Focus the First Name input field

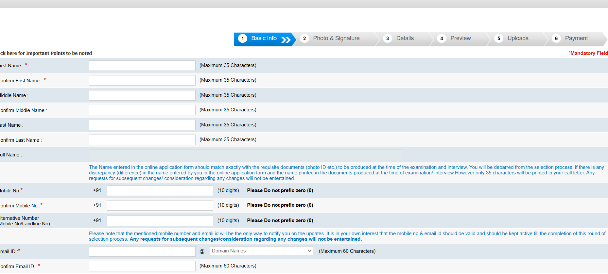(142, 66)
